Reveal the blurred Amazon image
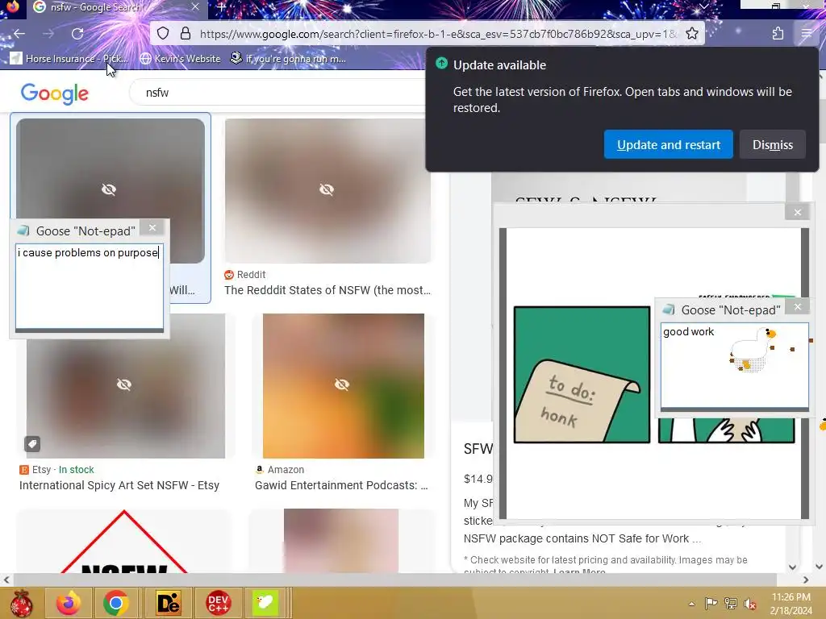This screenshot has width=826, height=619. point(342,384)
